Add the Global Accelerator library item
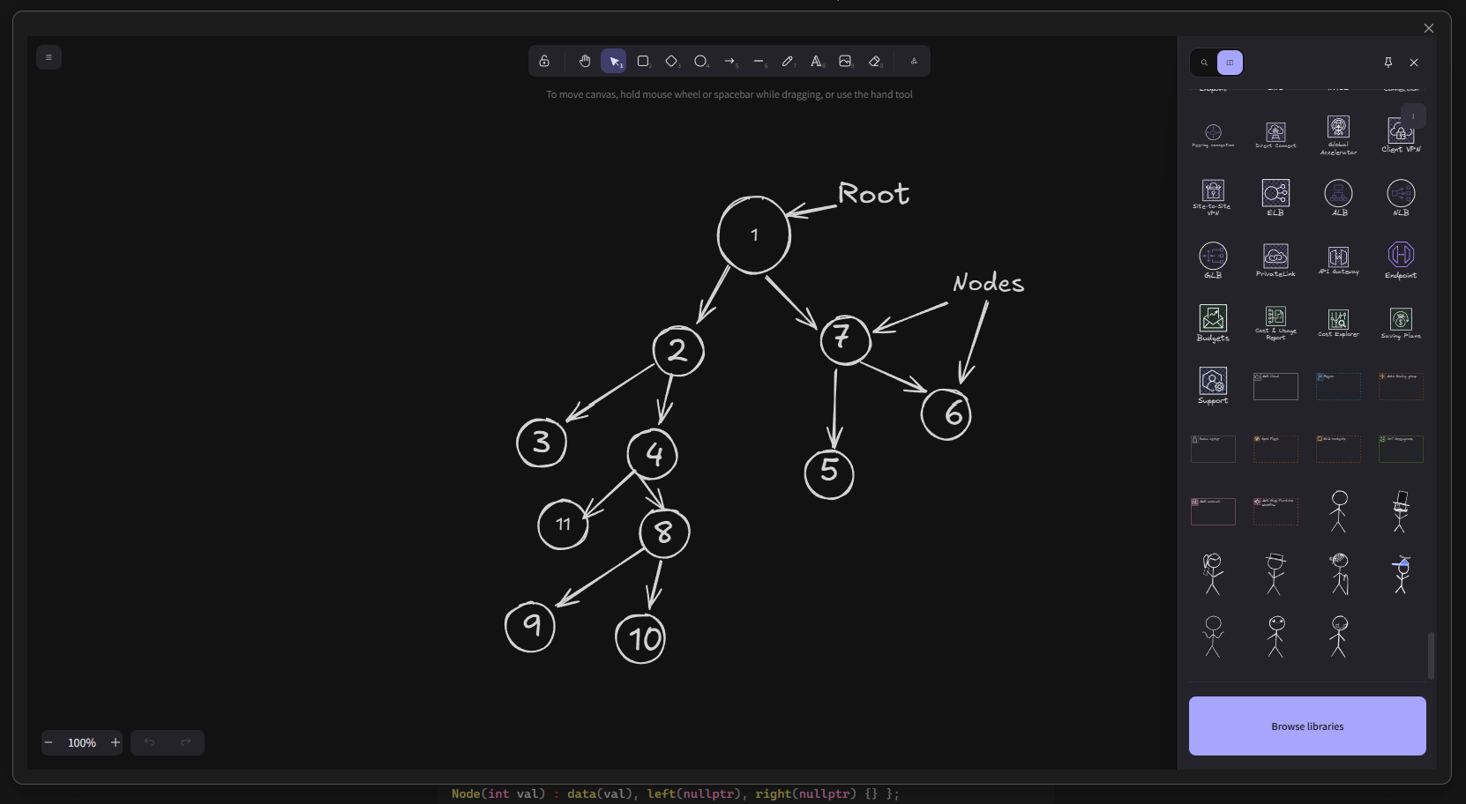The height and width of the screenshot is (804, 1466). [x=1338, y=135]
